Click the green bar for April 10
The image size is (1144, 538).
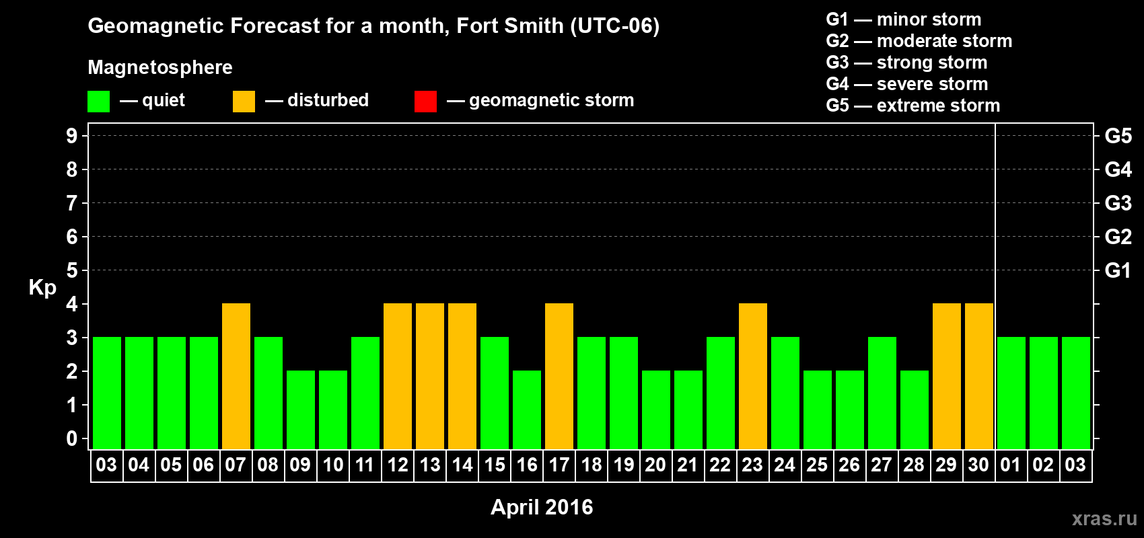[x=333, y=410]
